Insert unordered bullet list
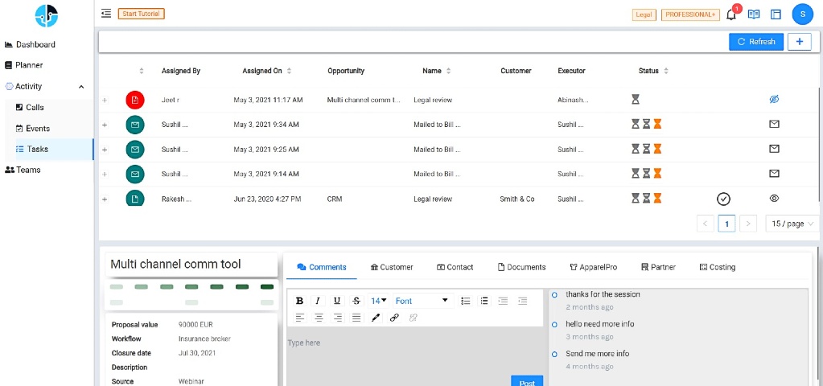 click(x=466, y=301)
